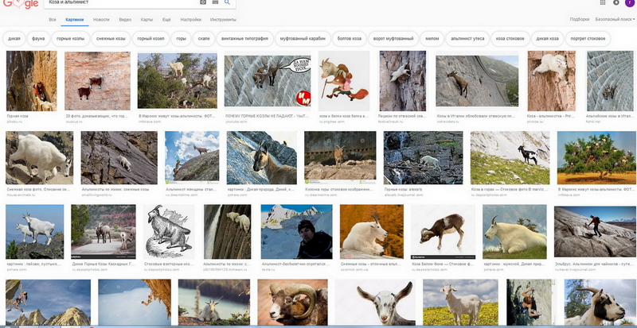Open 'Эльбрус. Альпинизм для чайников' thumbnail
The image size is (637, 328).
point(595,231)
